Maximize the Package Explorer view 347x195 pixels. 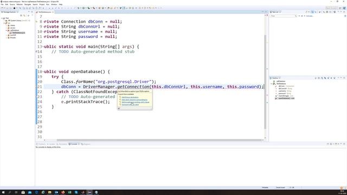click(x=32, y=12)
